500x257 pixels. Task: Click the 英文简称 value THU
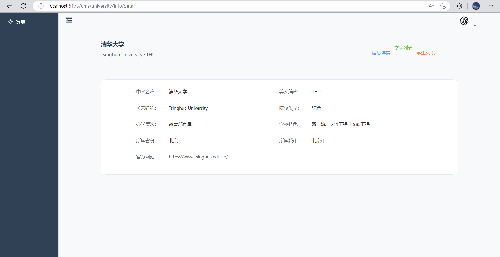(x=316, y=92)
